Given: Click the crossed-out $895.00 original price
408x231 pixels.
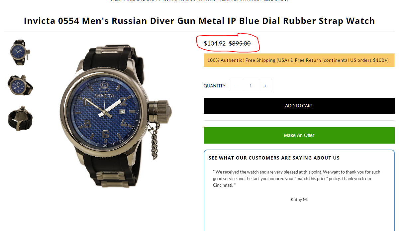Looking at the screenshot, I should pyautogui.click(x=240, y=44).
